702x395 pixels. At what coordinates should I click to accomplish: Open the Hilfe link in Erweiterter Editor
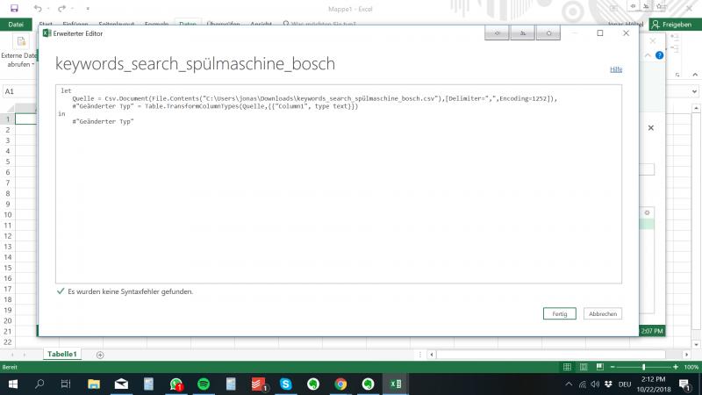coord(616,69)
